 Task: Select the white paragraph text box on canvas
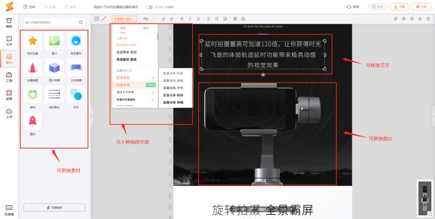point(263,54)
